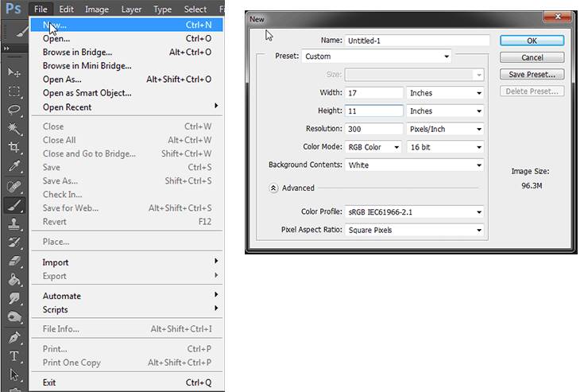Expand the Import submenu

(x=127, y=262)
